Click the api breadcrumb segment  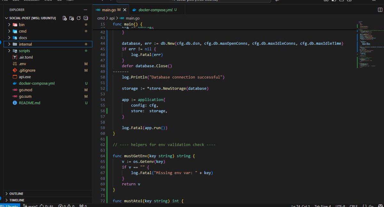(112, 18)
